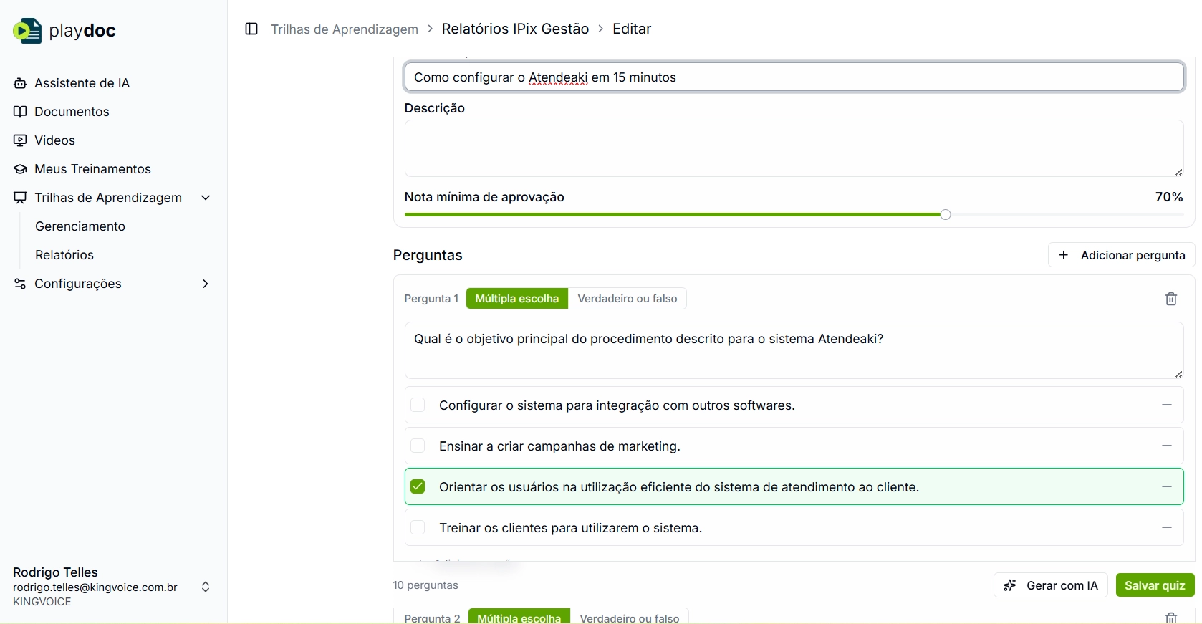Click the Configurações sliders icon

tap(20, 284)
